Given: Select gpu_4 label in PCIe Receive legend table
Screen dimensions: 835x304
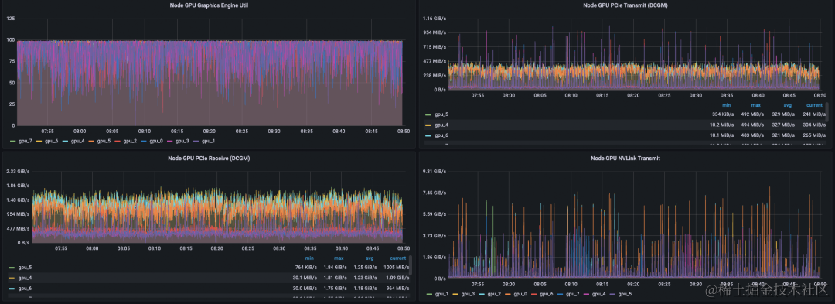Looking at the screenshot, I should pyautogui.click(x=25, y=278).
